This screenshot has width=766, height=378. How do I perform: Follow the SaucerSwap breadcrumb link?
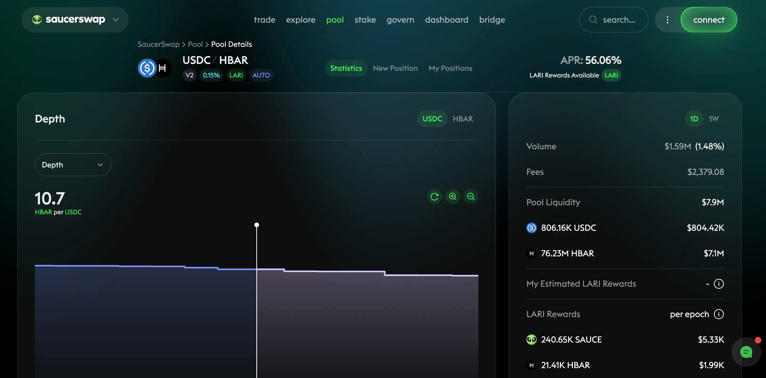point(158,44)
